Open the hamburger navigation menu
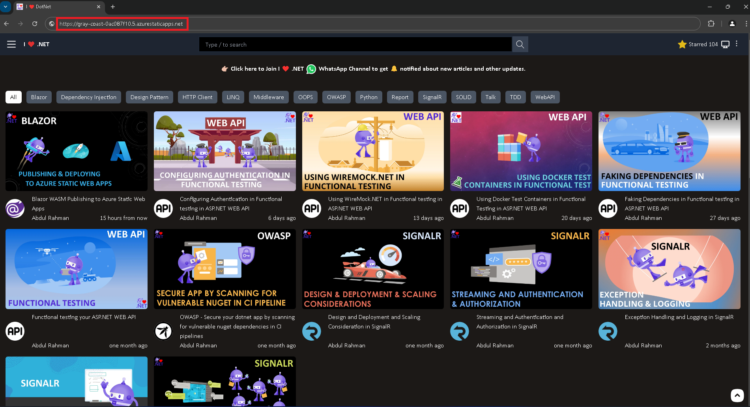Screen dimensions: 750x407 coord(11,44)
